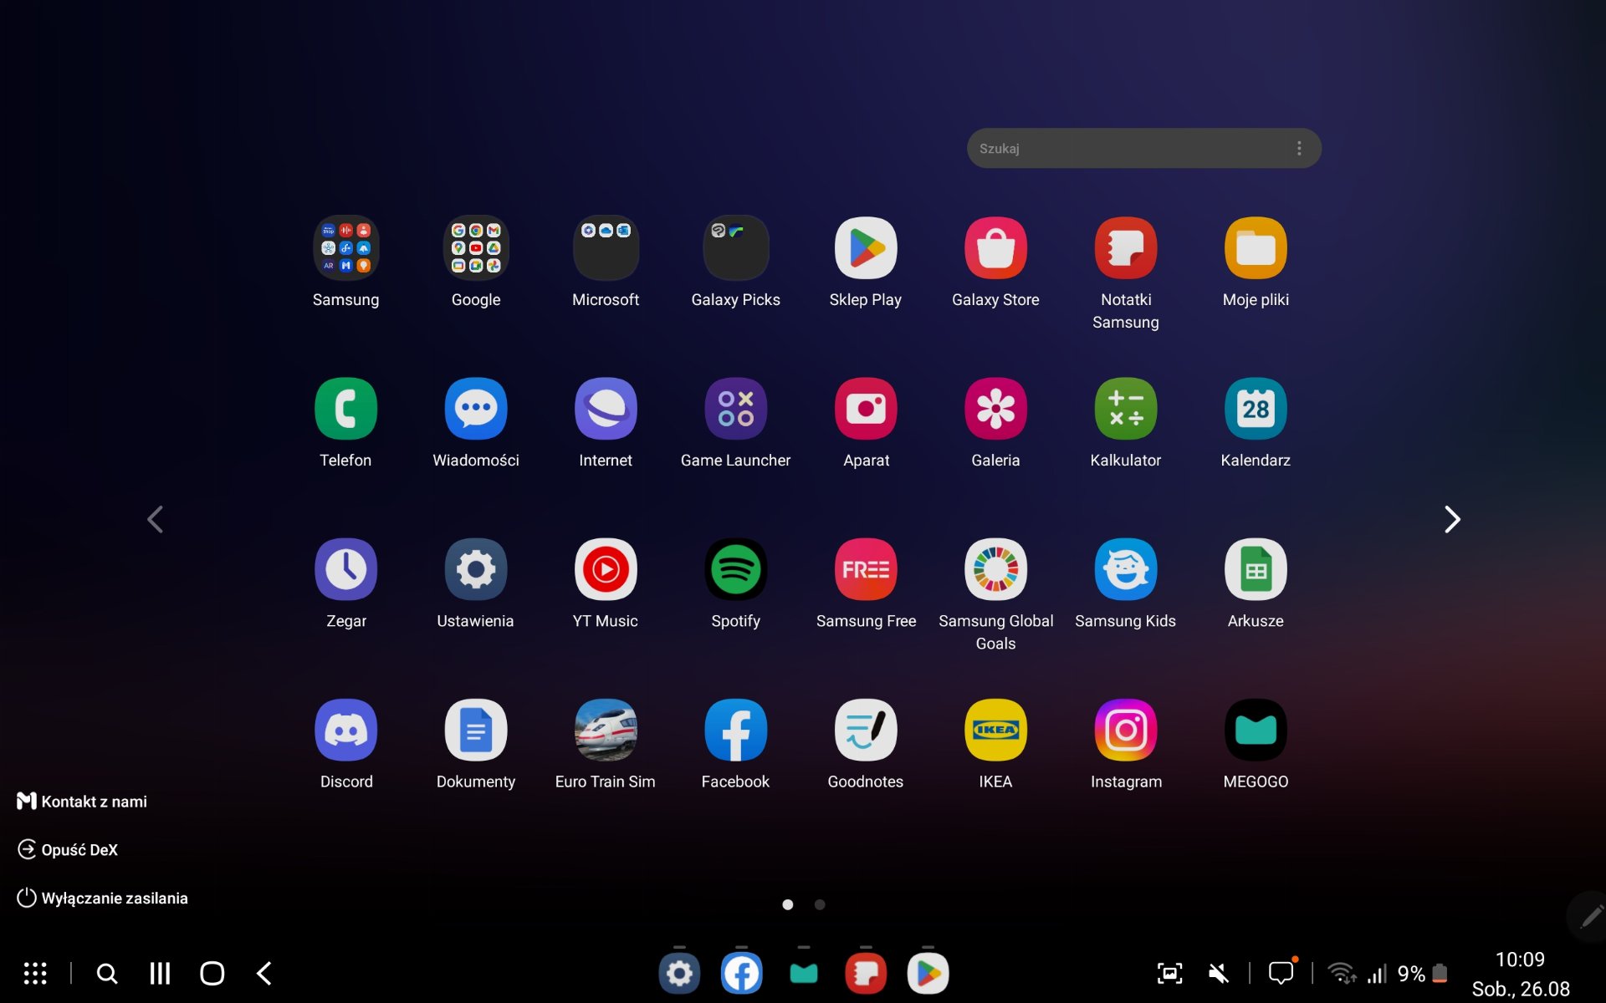Click Wyłączanie zasilania power option
This screenshot has height=1003, width=1606.
[x=102, y=898]
